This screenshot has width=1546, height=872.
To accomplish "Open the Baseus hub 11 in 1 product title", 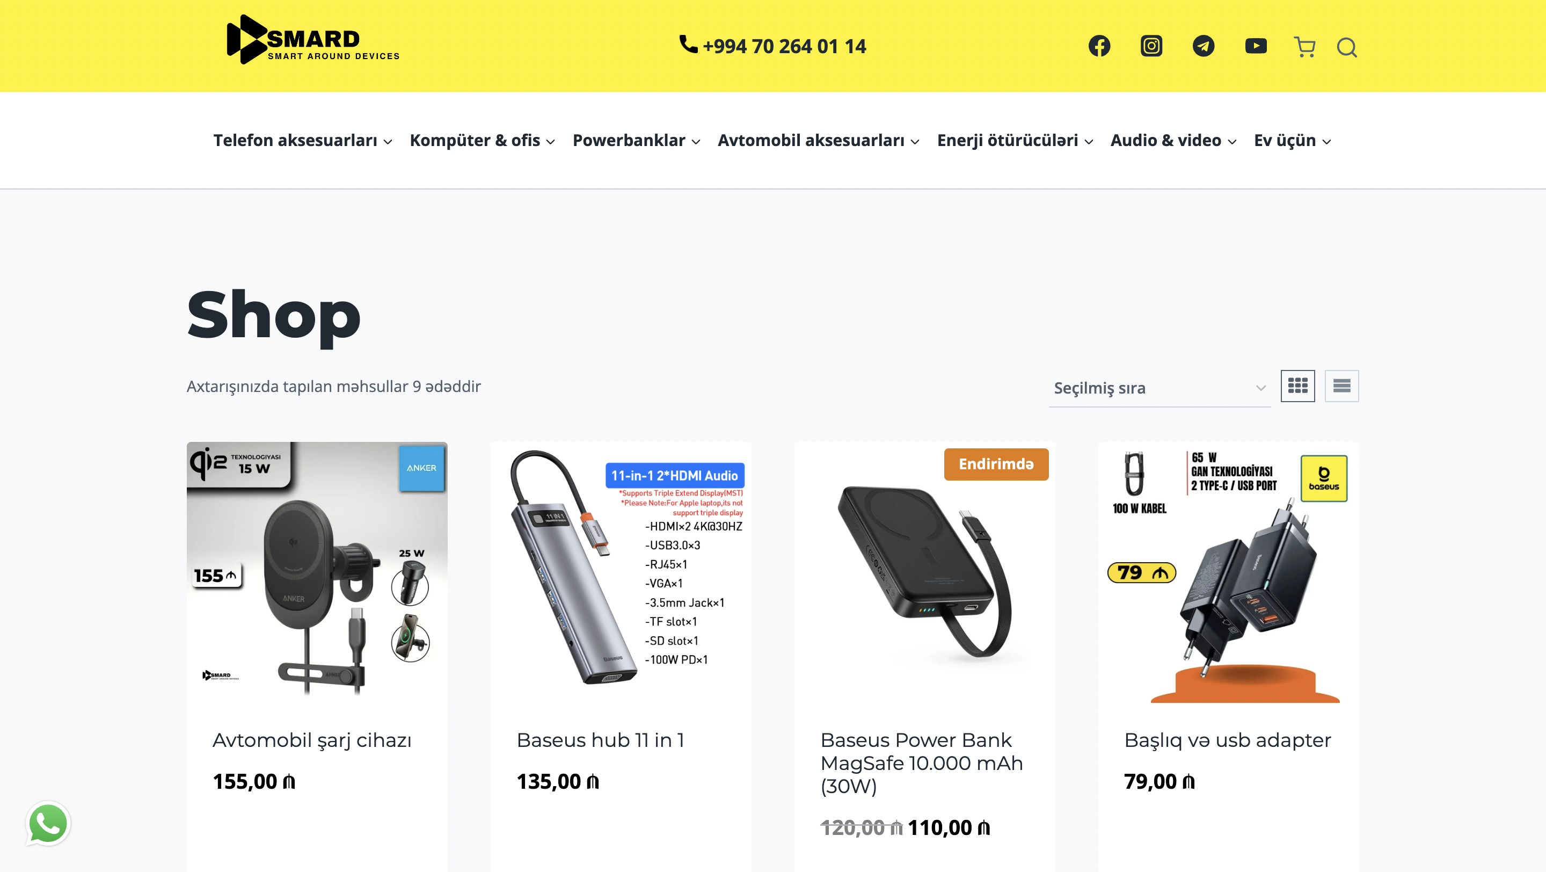I will 600,740.
